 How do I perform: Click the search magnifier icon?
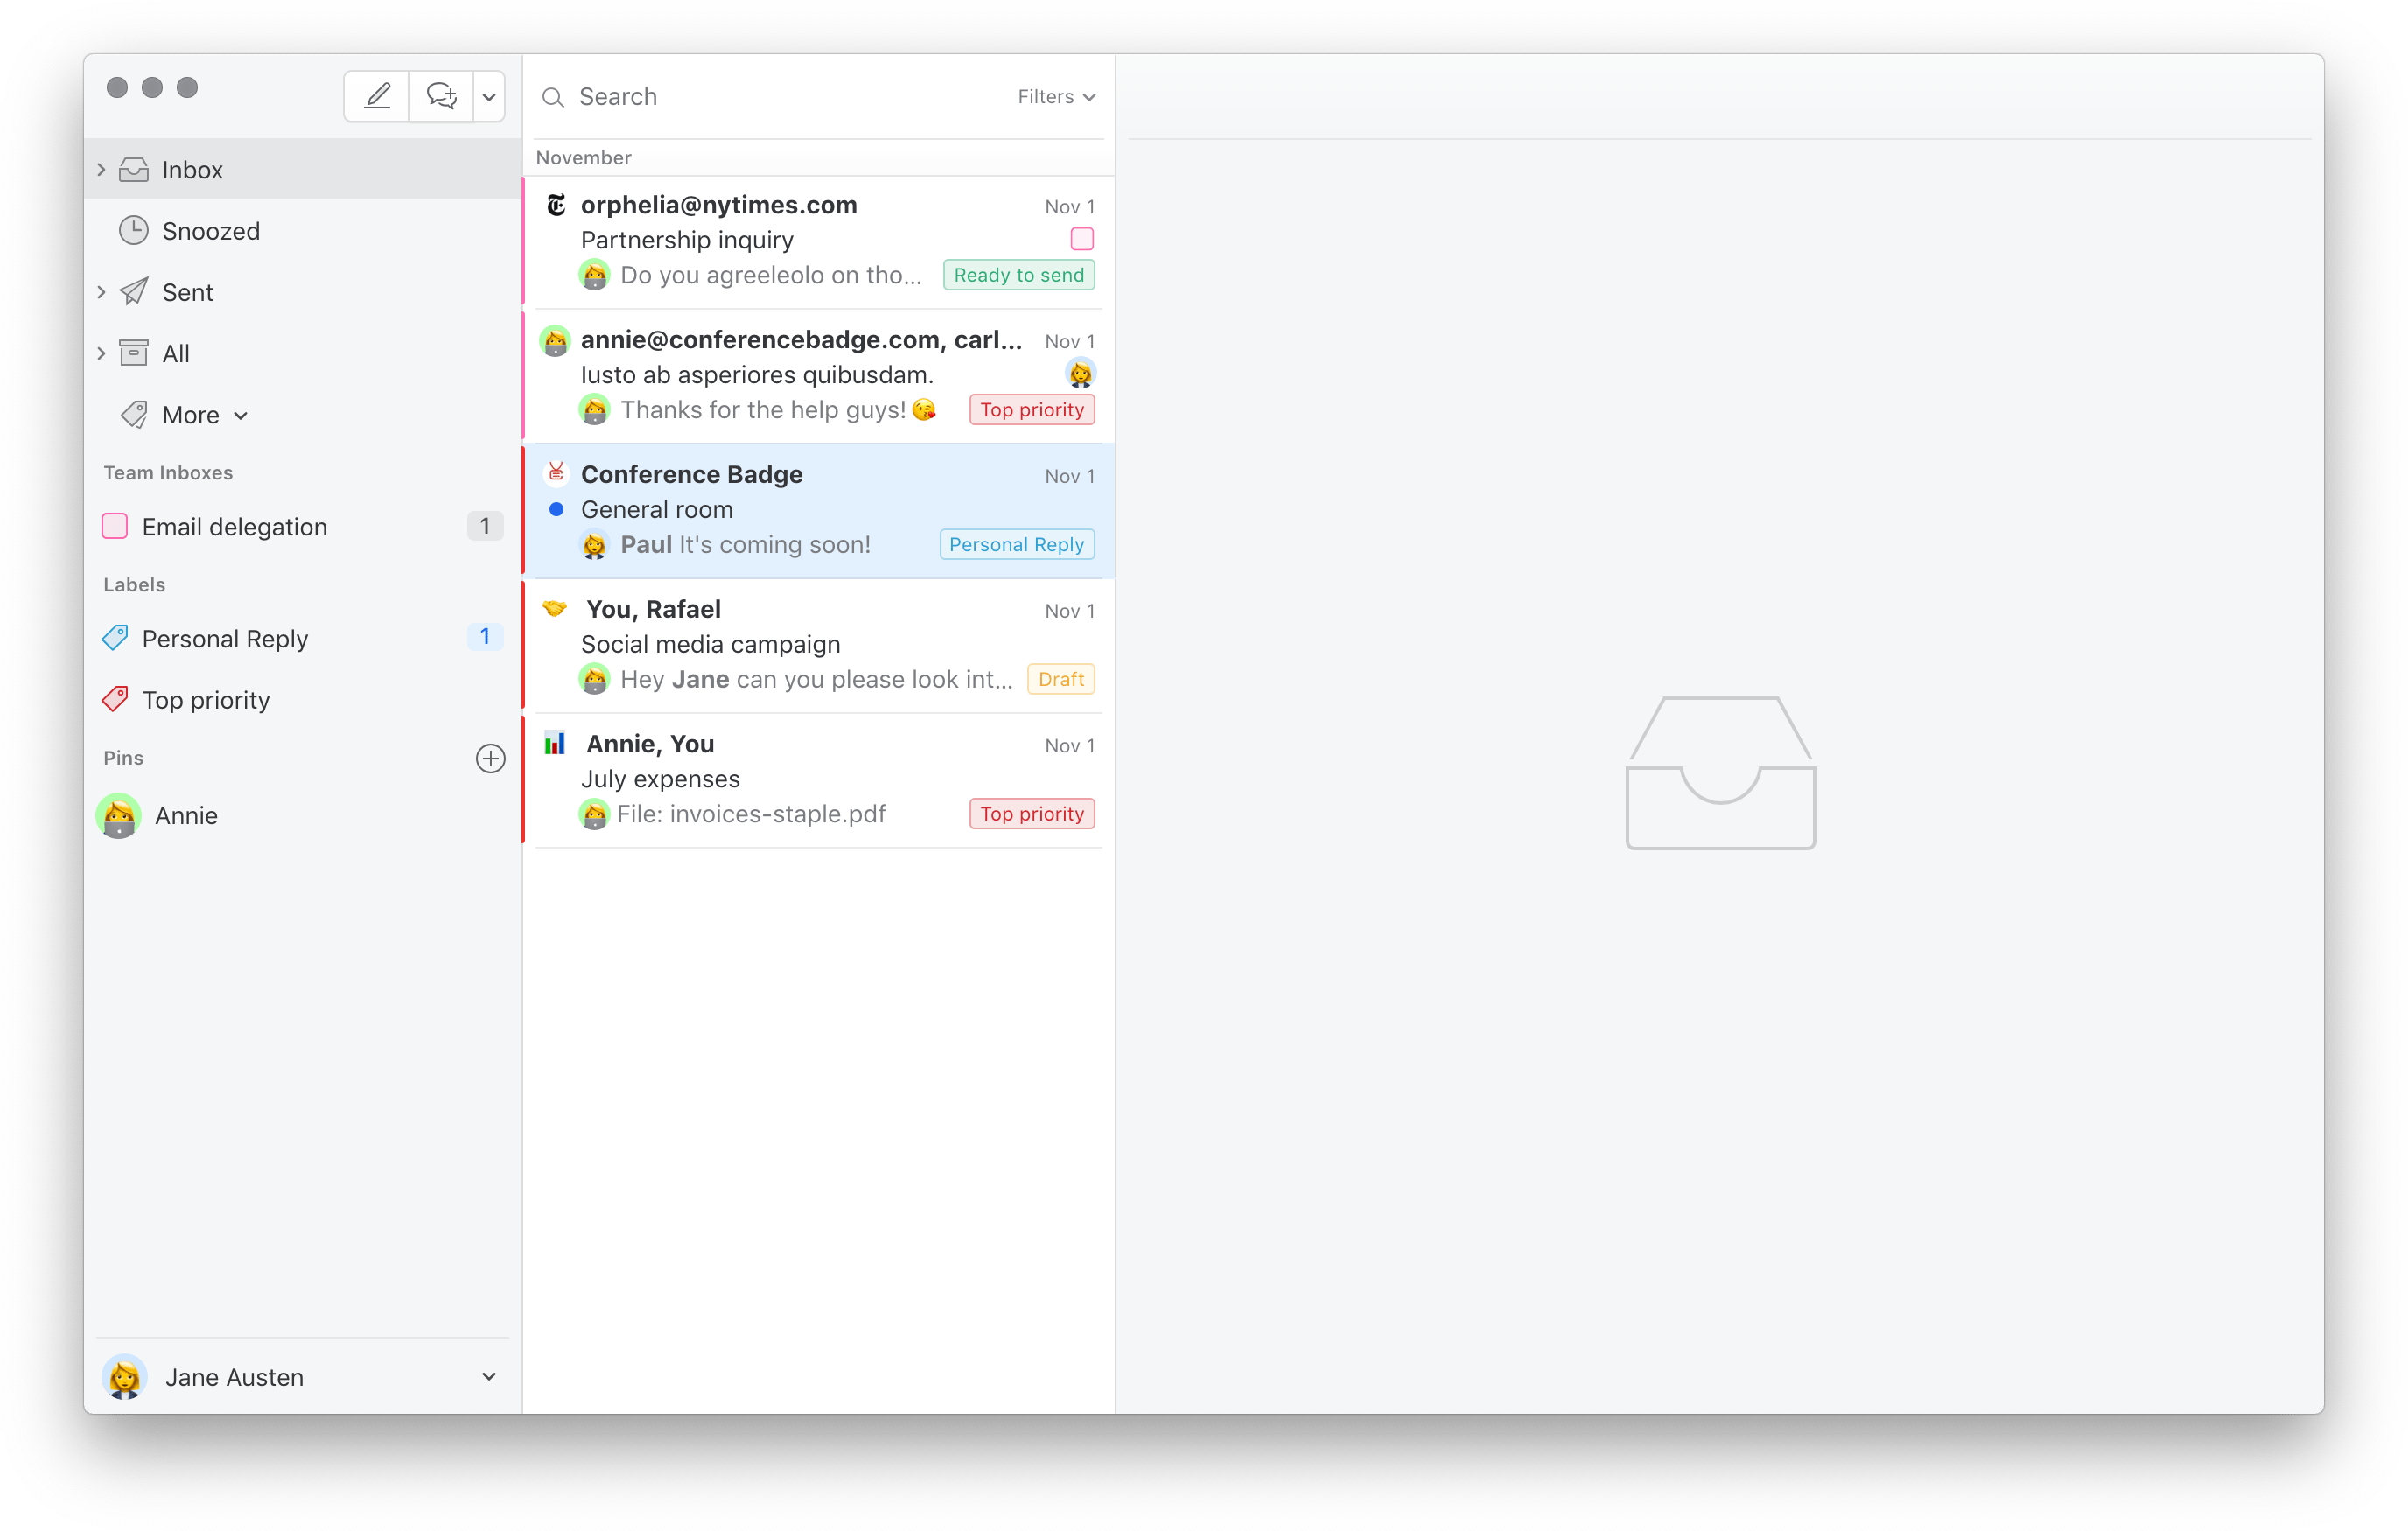[553, 97]
